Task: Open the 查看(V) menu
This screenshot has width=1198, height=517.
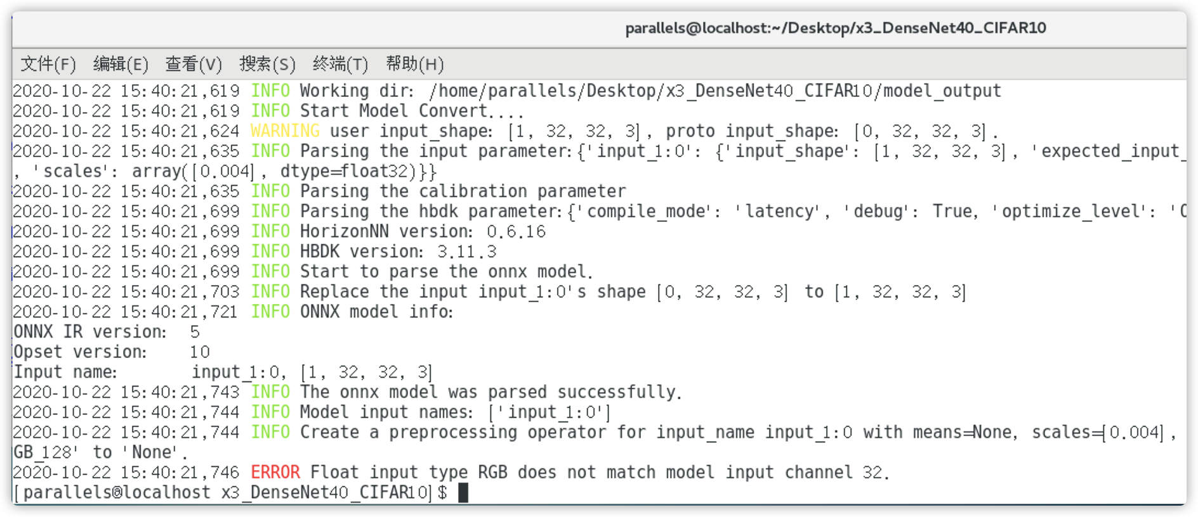Action: pyautogui.click(x=194, y=64)
